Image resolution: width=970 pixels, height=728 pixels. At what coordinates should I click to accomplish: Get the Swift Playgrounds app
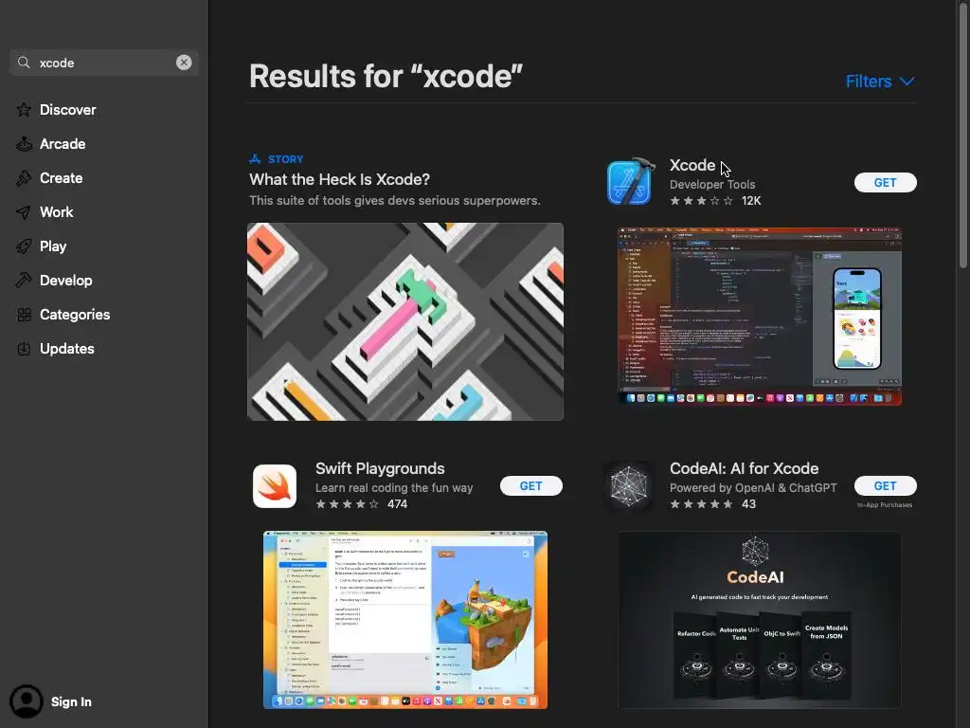click(530, 486)
